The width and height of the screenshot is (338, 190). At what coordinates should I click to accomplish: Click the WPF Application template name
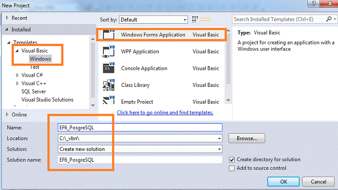(140, 52)
